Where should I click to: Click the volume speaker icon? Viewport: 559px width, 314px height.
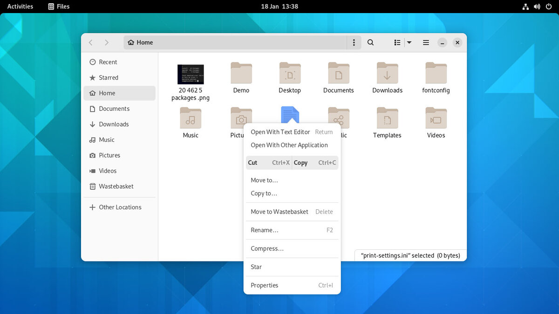click(x=537, y=7)
